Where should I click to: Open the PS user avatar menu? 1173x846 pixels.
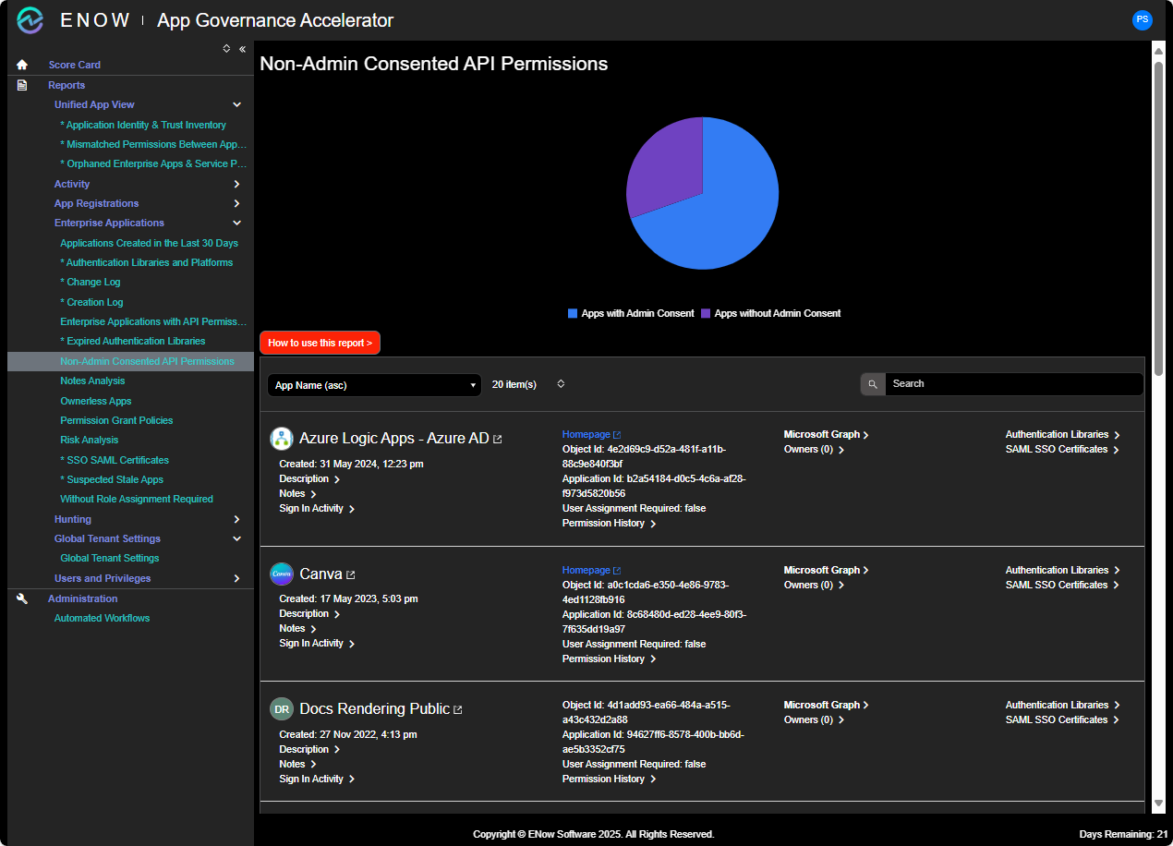(x=1142, y=19)
